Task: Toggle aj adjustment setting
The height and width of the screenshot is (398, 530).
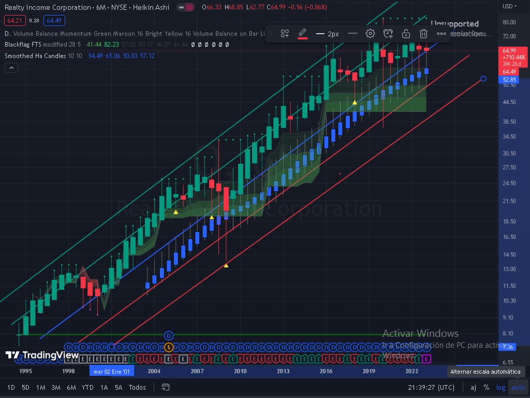Action: point(473,387)
